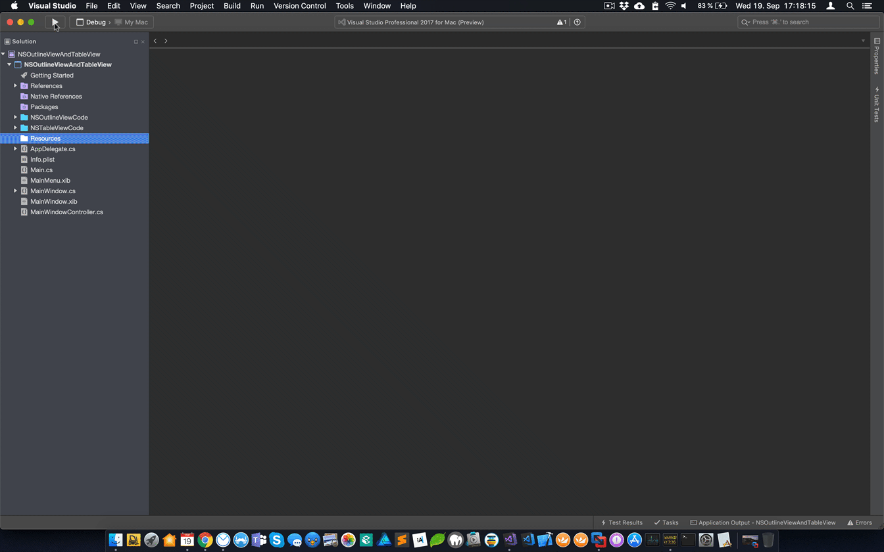Collapse the NSOutlineViewAndTableView project node
Viewport: 884px width, 552px height.
tap(9, 65)
